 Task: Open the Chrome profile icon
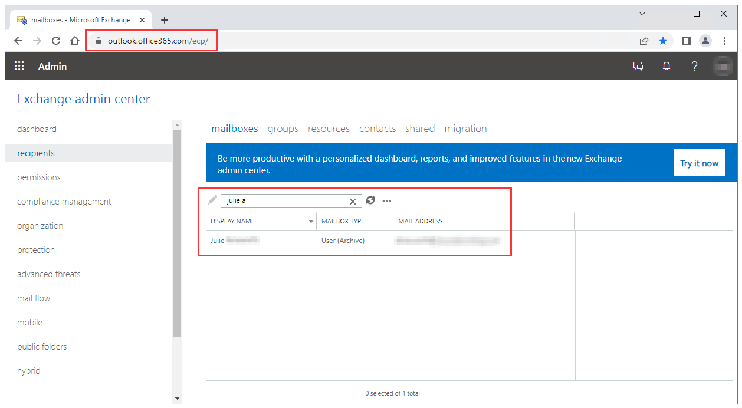(705, 41)
